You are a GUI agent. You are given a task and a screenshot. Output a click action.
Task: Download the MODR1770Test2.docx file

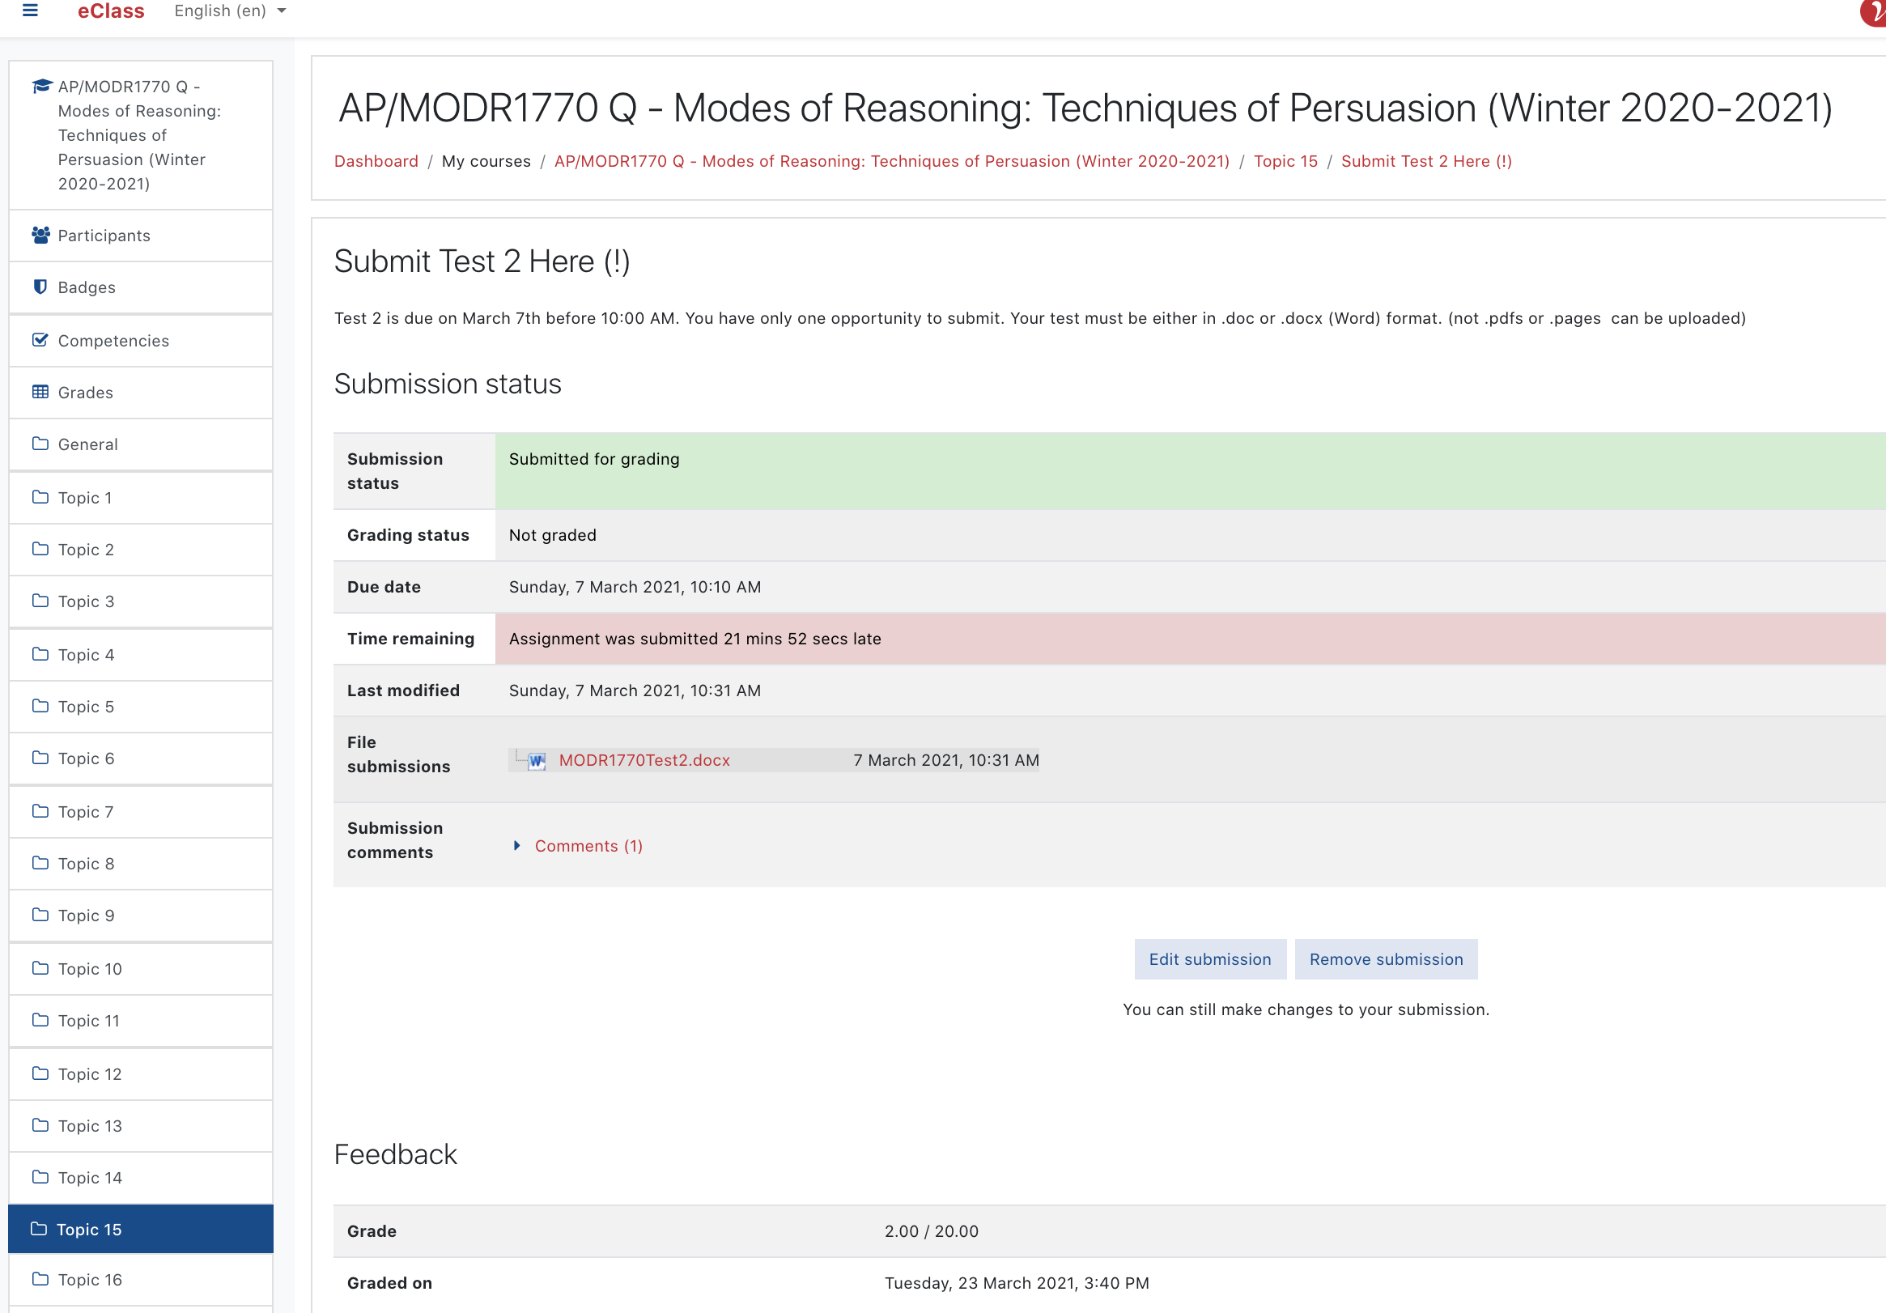click(x=644, y=761)
